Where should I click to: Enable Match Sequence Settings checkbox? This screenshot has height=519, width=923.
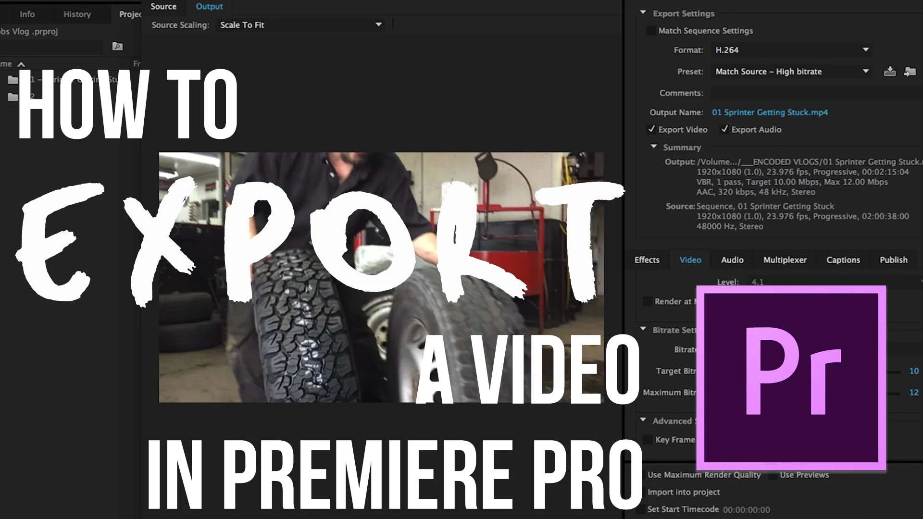coord(651,31)
